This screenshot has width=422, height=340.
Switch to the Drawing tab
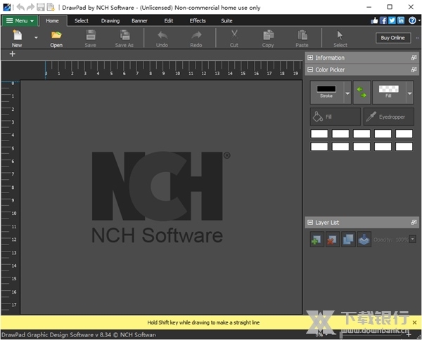pos(110,21)
